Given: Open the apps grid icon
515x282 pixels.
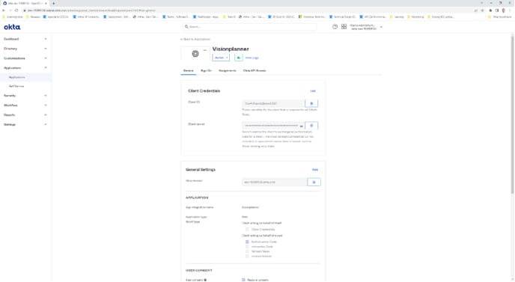Looking at the screenshot, I should pos(344,27).
